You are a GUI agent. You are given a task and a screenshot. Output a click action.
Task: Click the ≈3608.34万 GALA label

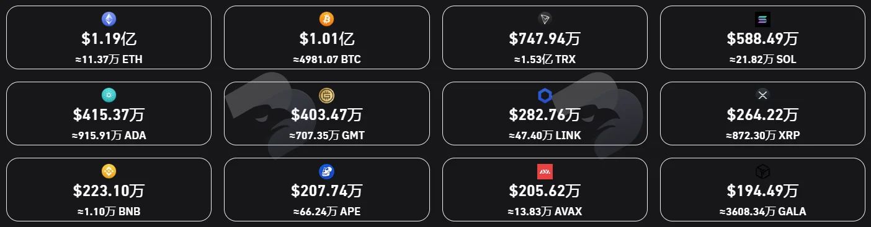pos(762,212)
